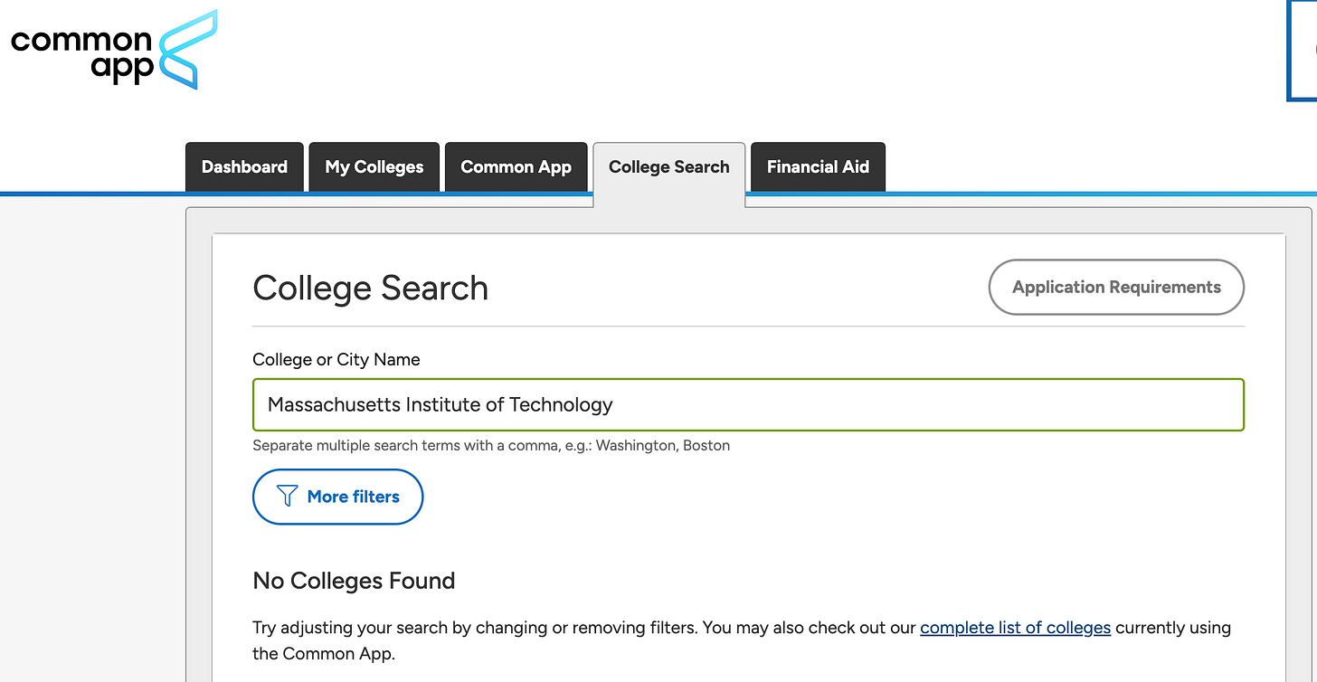
Task: Click the "common app" wordmark text
Action: tap(81, 54)
